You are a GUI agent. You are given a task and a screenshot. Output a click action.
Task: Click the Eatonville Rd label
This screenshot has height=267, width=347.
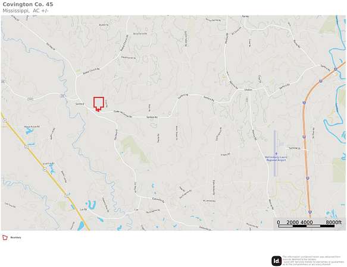click(158, 200)
